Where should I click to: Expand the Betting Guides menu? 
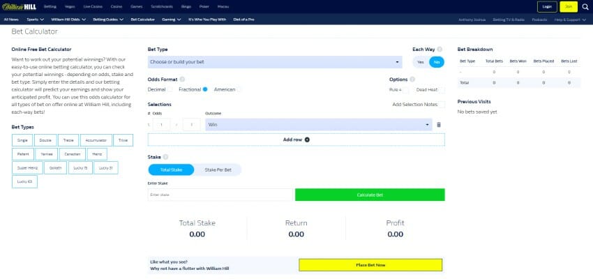click(108, 20)
